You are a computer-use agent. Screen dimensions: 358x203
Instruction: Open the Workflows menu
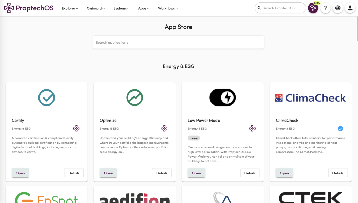[x=168, y=8]
